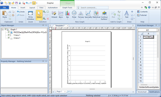Open the Tutorial
Image resolution: width=161 pixels, height=97 pixels.
point(142,15)
